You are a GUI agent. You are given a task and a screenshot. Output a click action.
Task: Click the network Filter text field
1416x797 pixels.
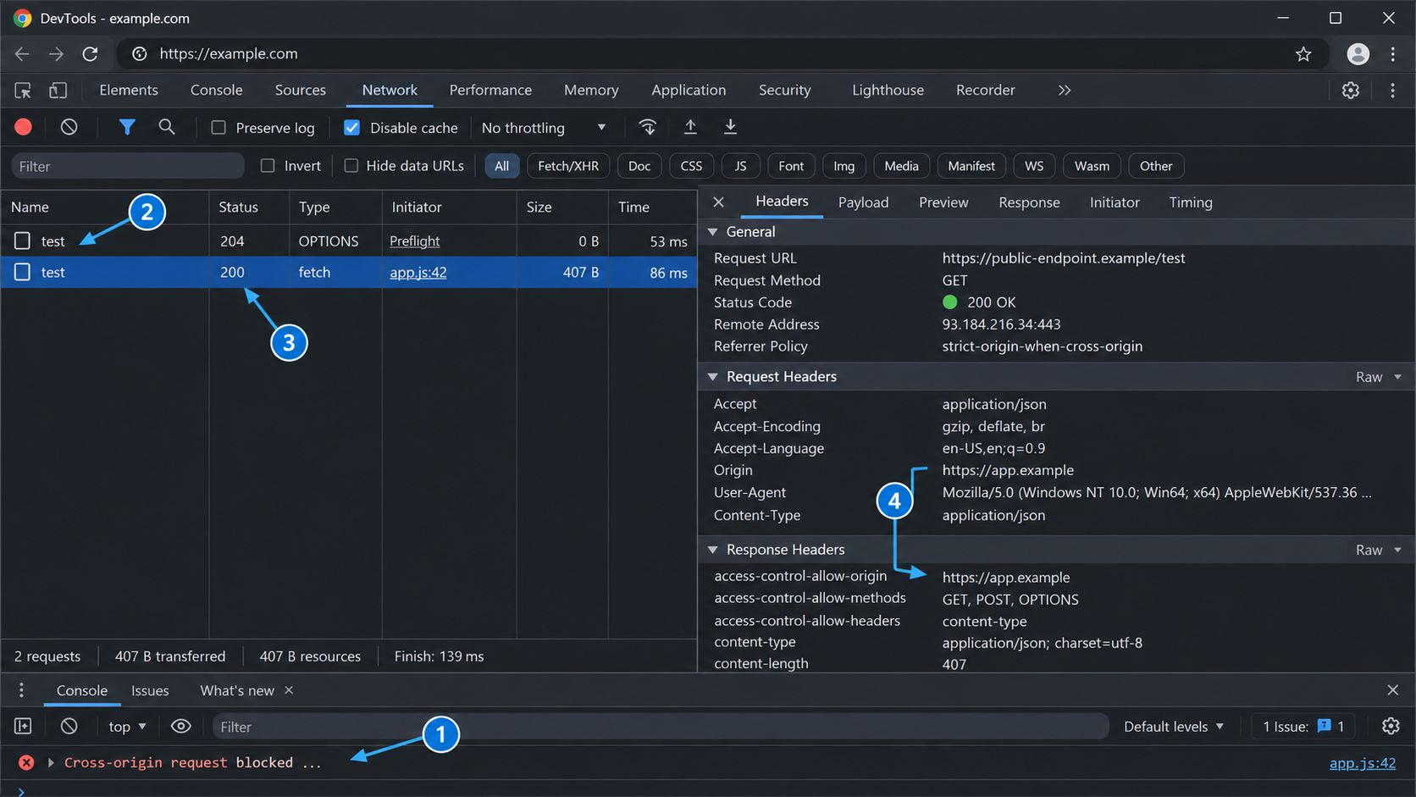(x=128, y=166)
